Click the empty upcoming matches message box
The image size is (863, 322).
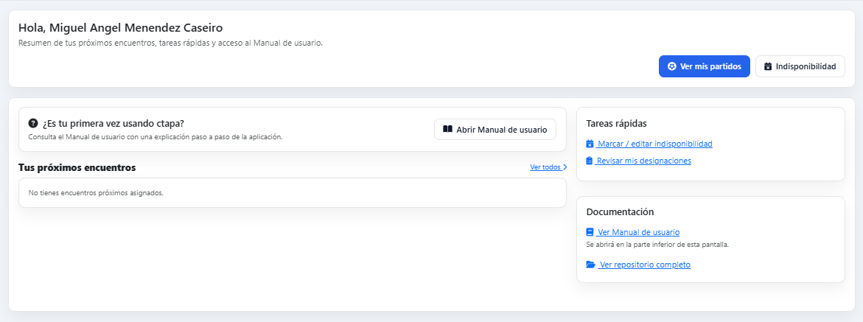tap(292, 193)
